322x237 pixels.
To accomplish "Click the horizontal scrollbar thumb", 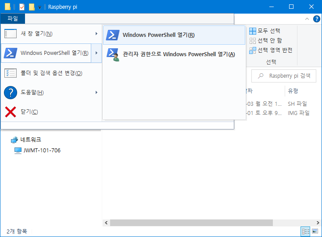I will [x=191, y=223].
